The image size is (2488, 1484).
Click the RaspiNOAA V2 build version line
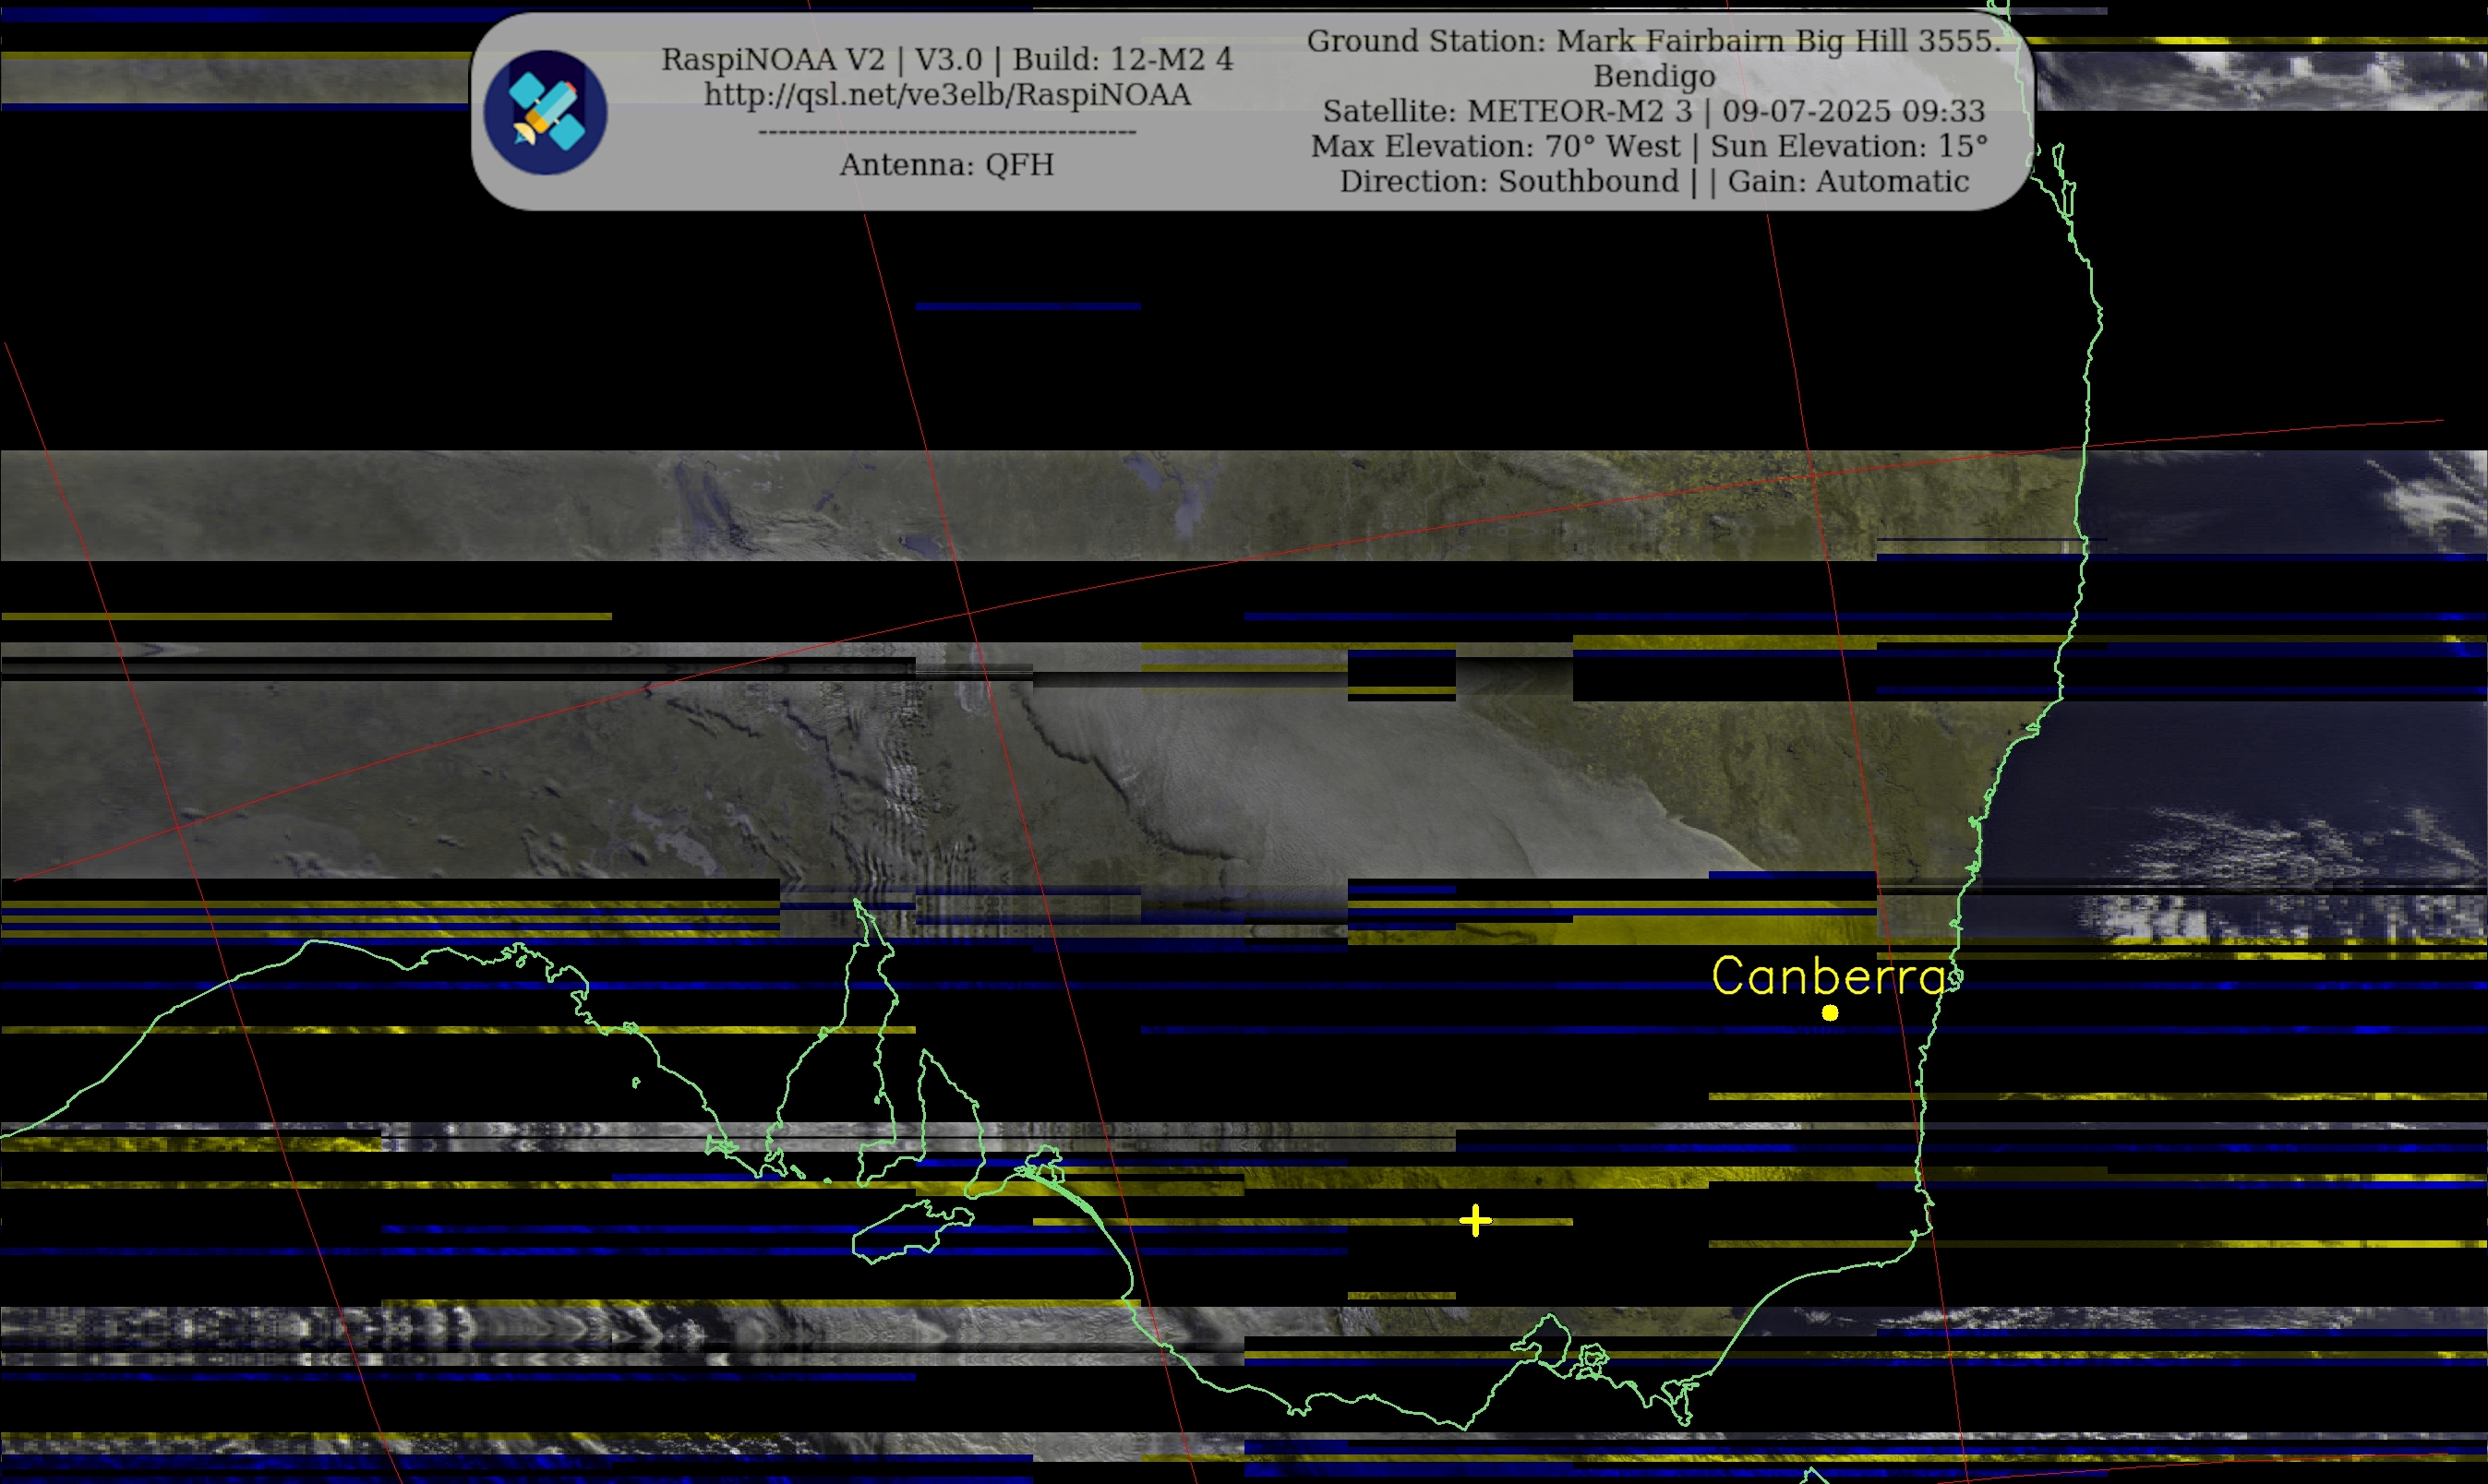click(x=946, y=60)
